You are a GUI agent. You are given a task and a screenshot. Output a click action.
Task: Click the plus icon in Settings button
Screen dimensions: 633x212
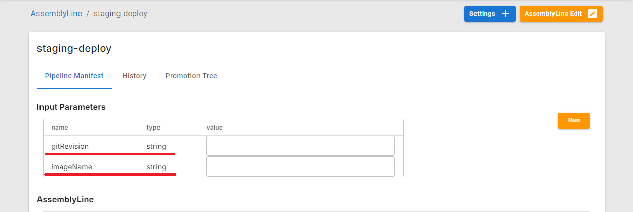[x=505, y=14]
